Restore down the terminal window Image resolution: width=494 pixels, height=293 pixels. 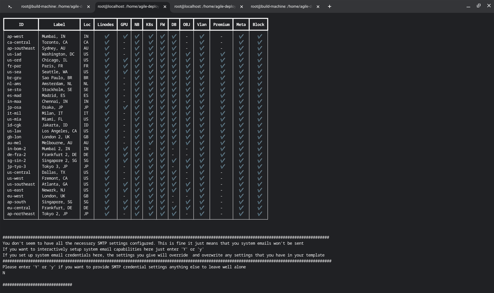point(479,6)
